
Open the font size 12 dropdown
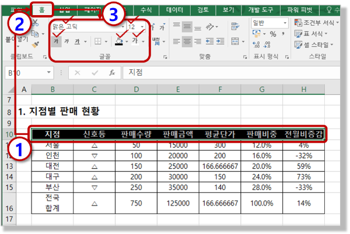pyautogui.click(x=142, y=27)
